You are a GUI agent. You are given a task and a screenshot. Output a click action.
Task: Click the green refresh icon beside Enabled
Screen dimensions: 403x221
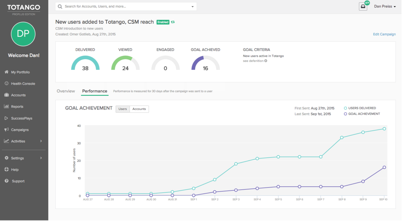click(x=173, y=22)
